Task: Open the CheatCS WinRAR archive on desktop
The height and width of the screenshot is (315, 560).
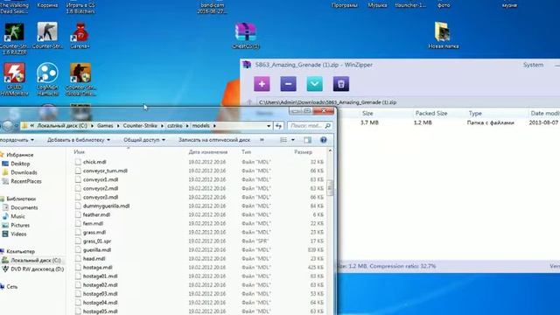Action: [246, 35]
